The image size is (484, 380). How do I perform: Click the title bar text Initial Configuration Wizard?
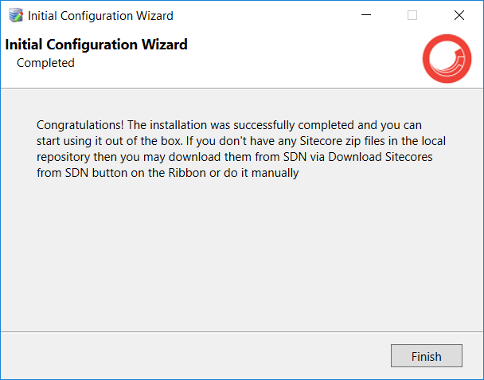[100, 16]
